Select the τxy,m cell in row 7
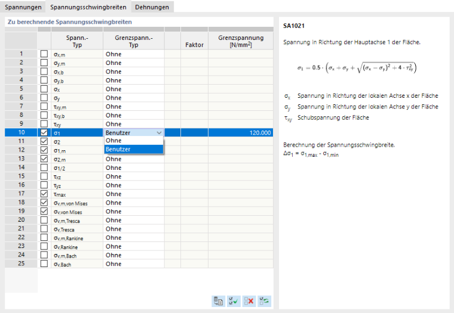454x313 pixels. click(x=77, y=107)
